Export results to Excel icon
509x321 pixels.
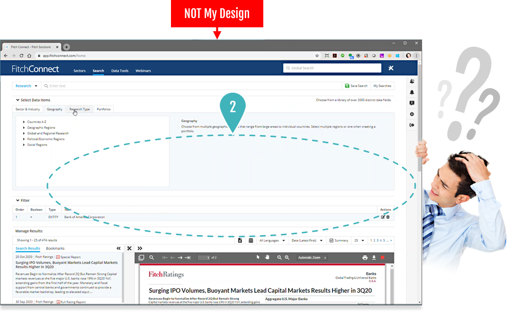240,241
